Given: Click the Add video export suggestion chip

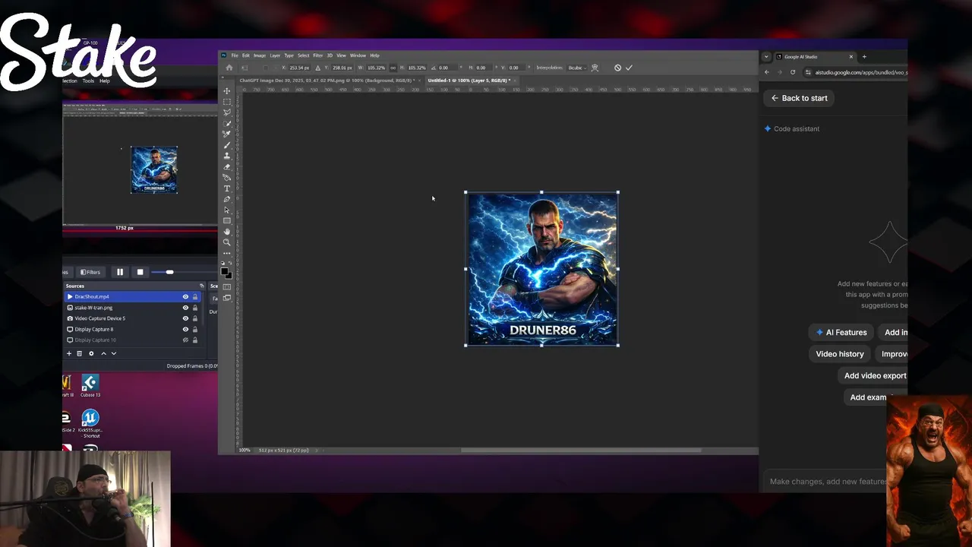Looking at the screenshot, I should [873, 375].
